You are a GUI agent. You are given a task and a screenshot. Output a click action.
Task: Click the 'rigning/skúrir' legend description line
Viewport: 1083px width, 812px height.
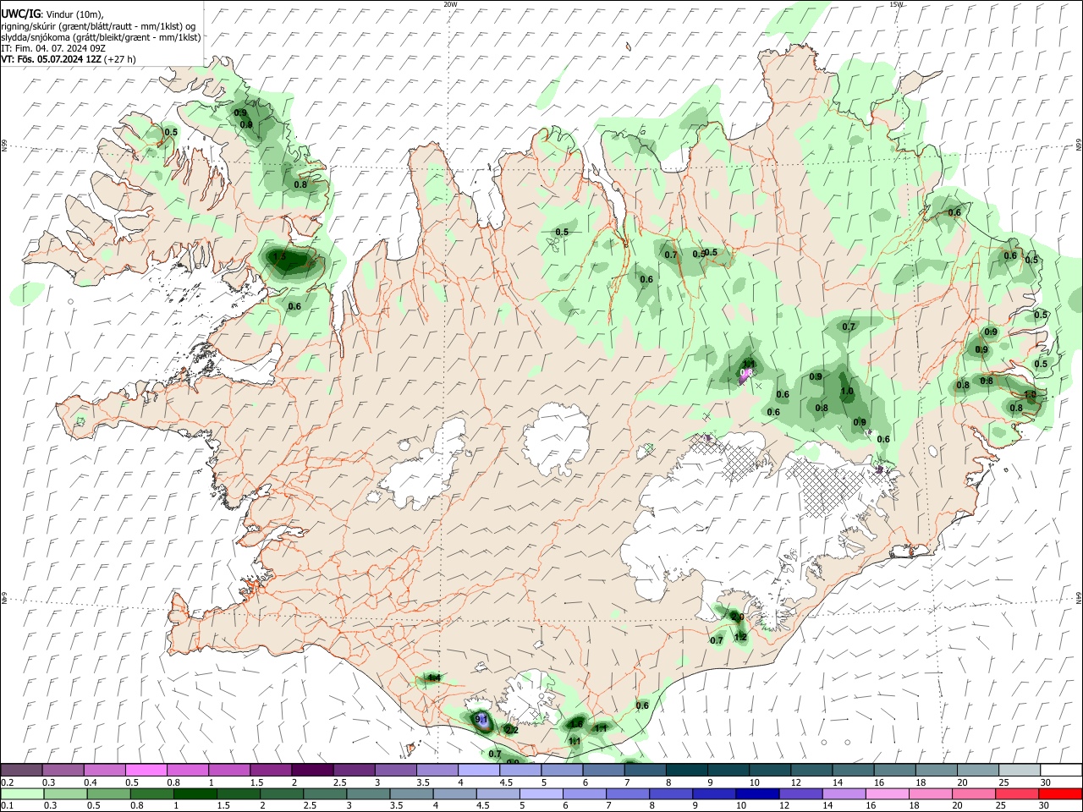pyautogui.click(x=98, y=25)
